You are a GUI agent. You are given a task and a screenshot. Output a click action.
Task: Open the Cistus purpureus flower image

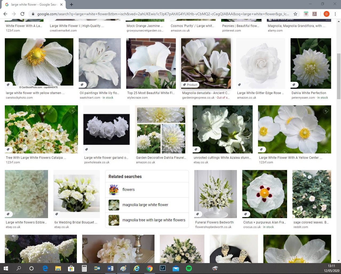coord(264,194)
